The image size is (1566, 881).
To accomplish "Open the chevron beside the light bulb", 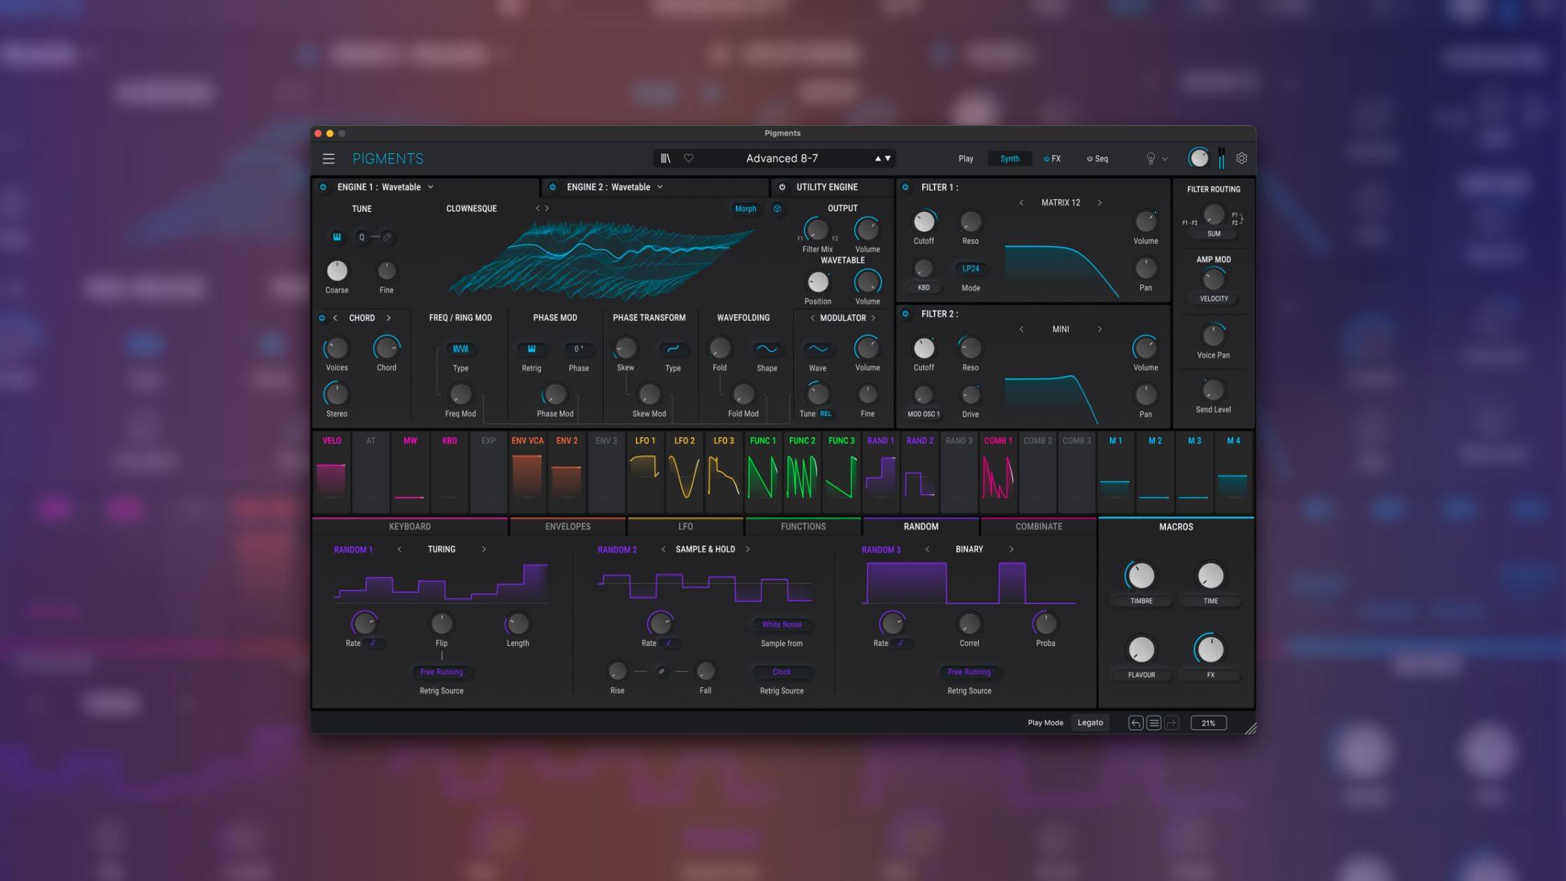I will click(1165, 159).
